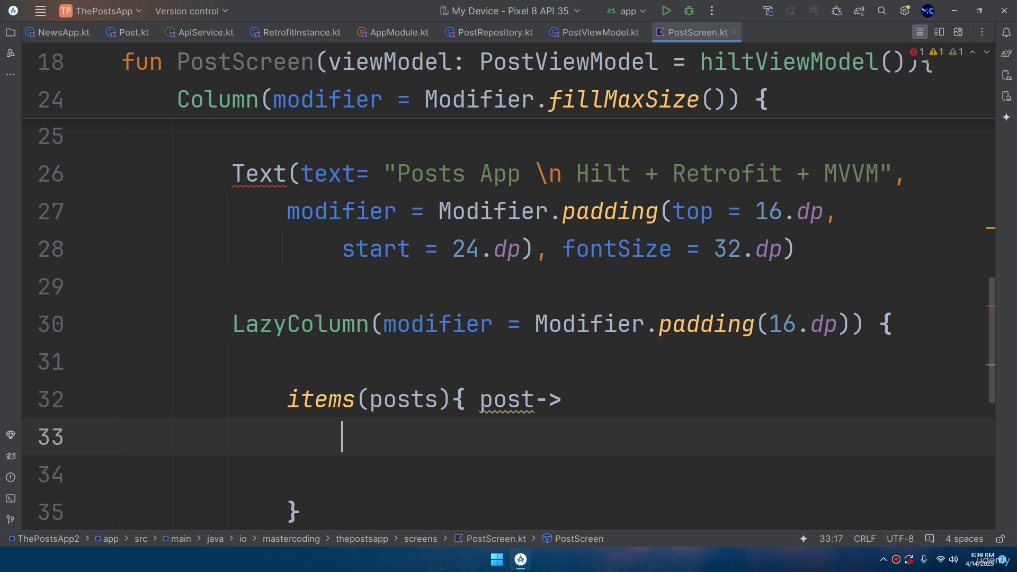Run the app with the green play button

(x=666, y=11)
